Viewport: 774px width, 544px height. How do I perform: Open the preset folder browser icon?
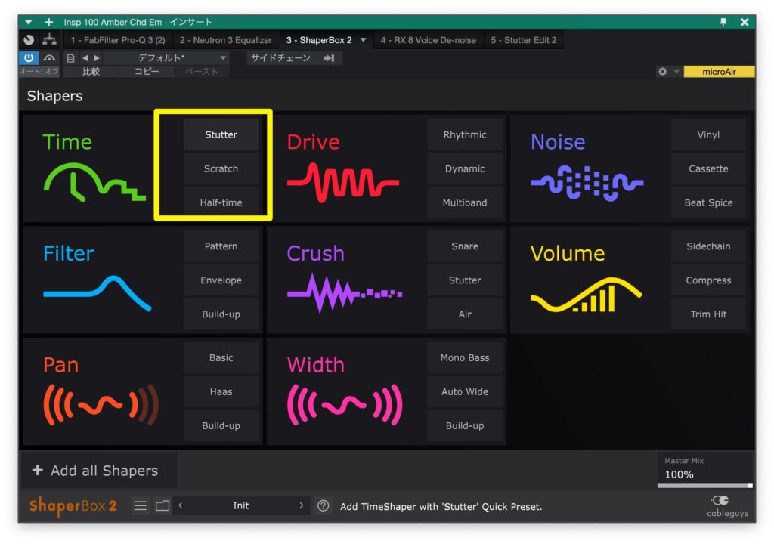point(163,506)
